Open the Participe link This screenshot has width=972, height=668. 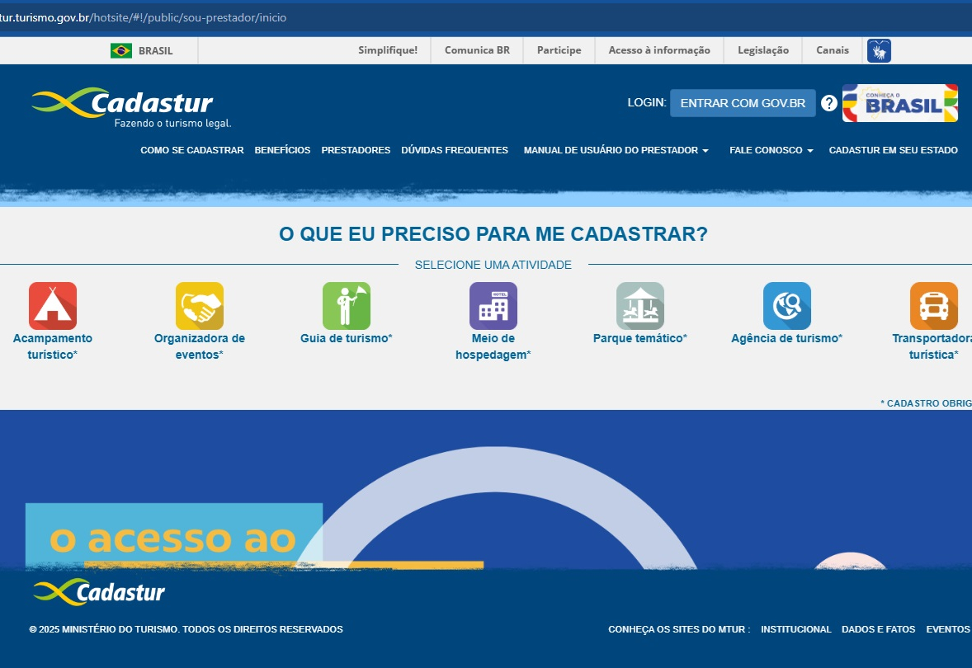(x=559, y=50)
